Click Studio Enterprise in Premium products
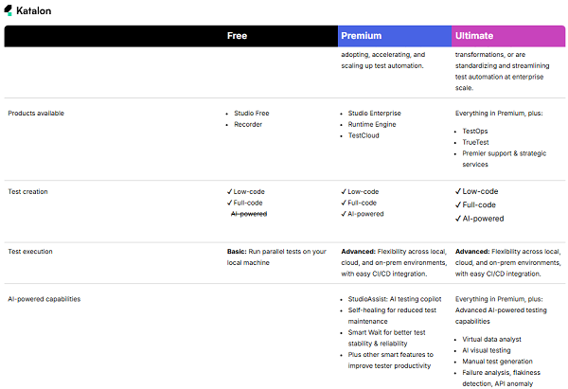Screen dimensions: 568x389 (x=375, y=114)
